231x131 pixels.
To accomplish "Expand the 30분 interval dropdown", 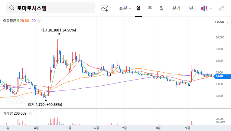I will click(x=125, y=8).
